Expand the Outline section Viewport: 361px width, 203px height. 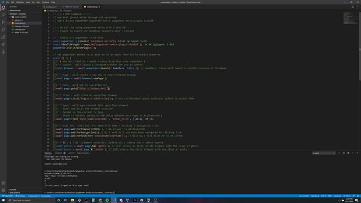click(24, 190)
